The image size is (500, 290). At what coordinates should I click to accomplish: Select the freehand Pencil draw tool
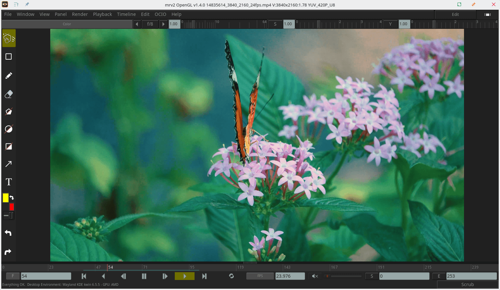(x=9, y=75)
